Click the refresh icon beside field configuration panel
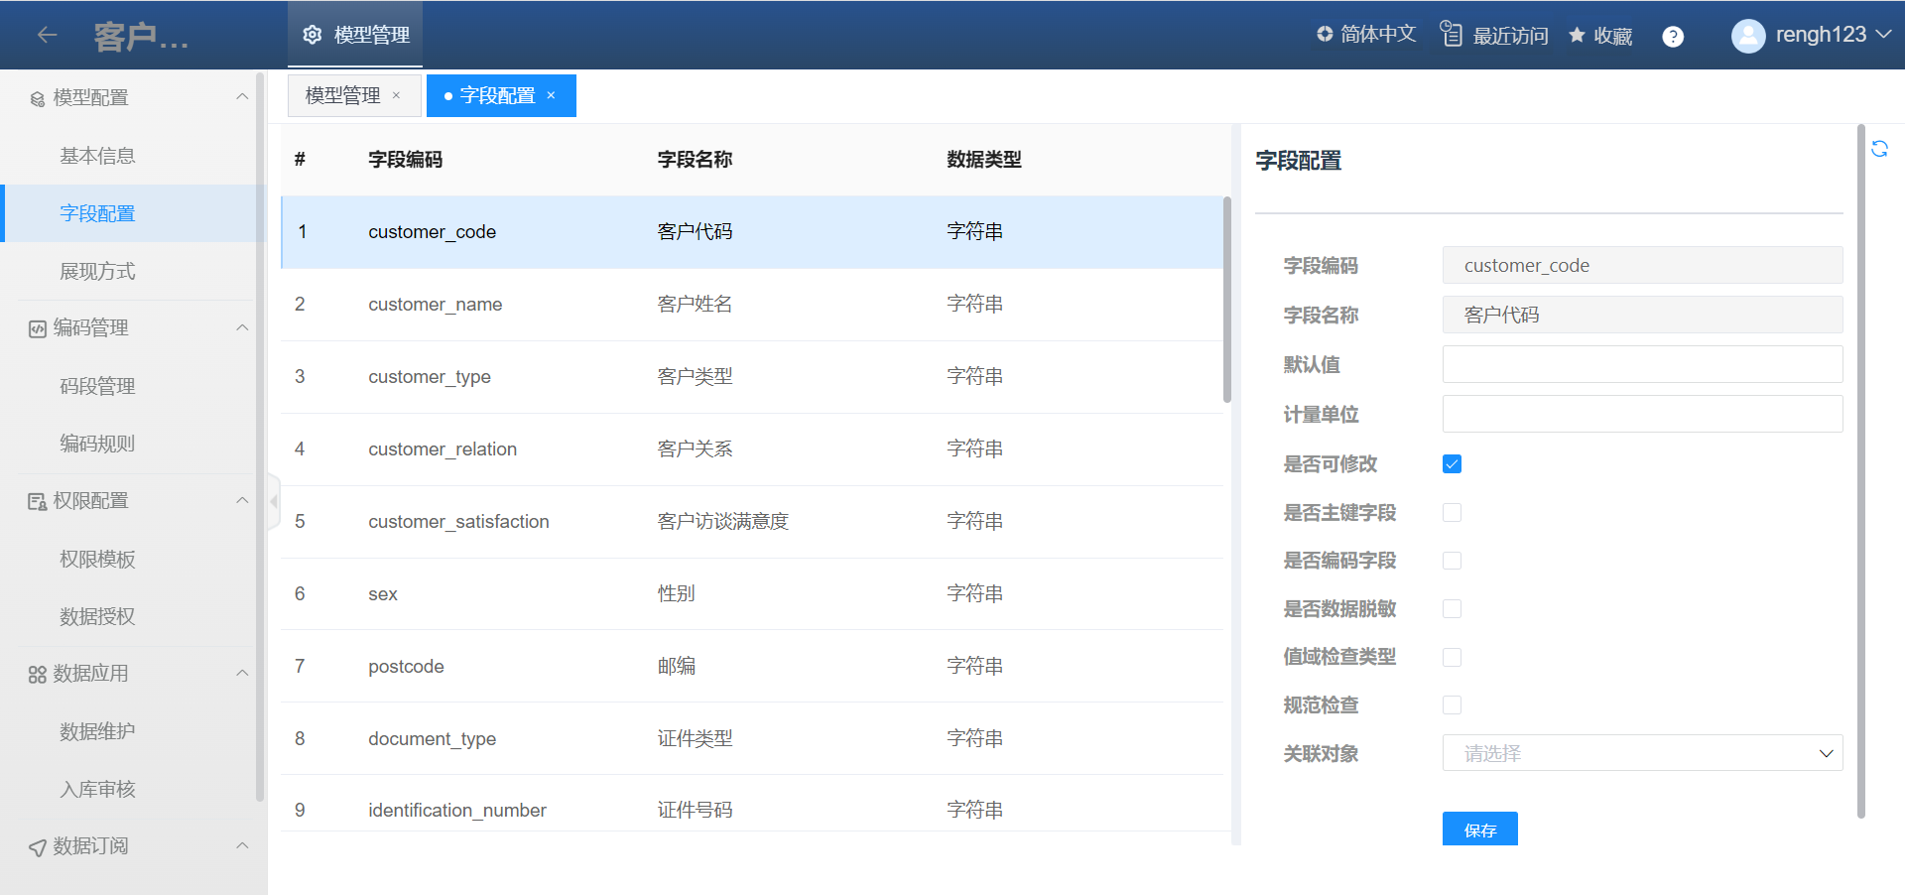The height and width of the screenshot is (895, 1905). [1879, 149]
